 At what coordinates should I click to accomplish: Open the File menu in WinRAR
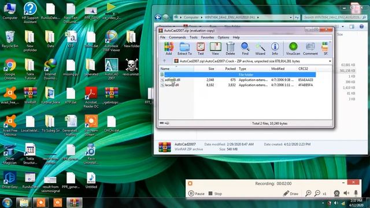point(163,37)
